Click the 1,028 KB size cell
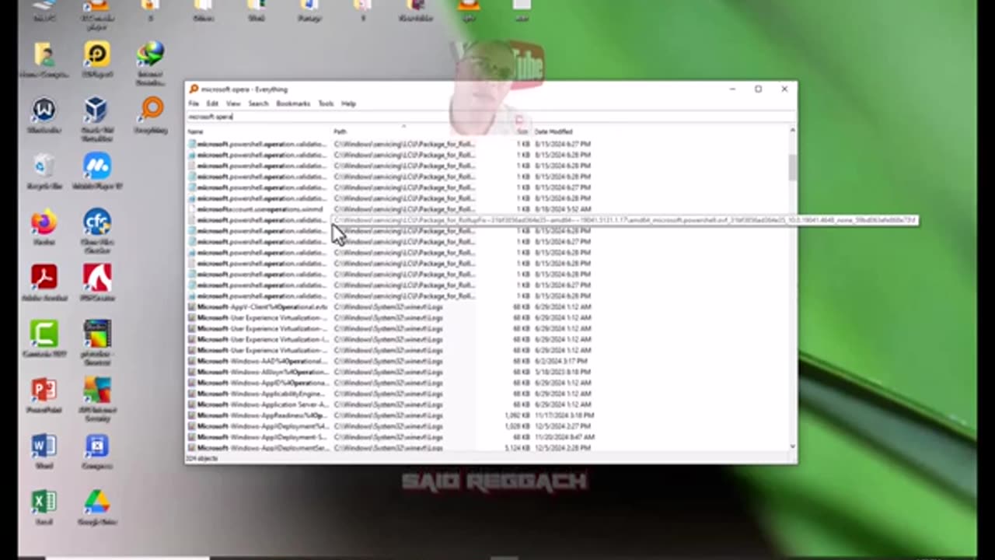The image size is (995, 560). pos(517,427)
